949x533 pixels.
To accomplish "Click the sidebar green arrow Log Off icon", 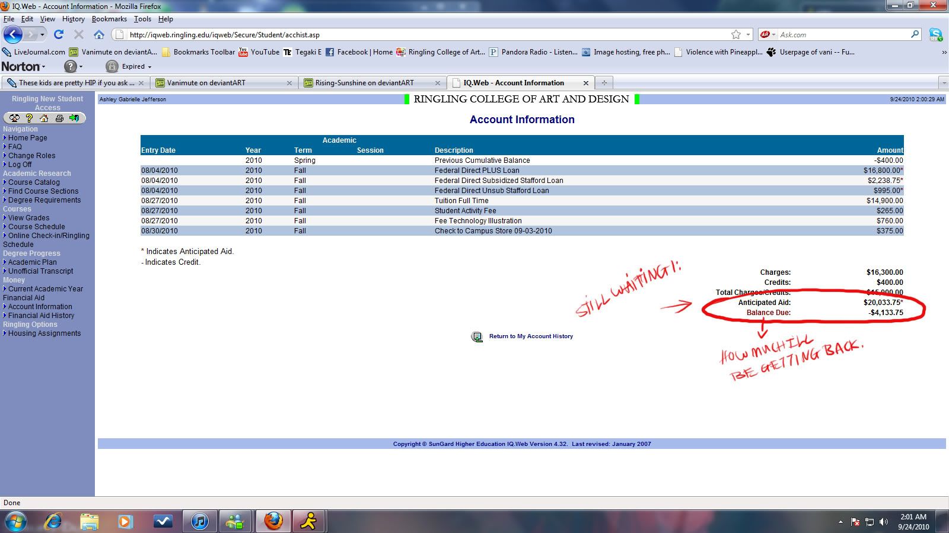I will 74,118.
